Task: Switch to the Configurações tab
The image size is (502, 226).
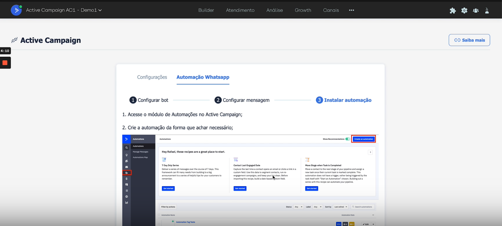Action: pyautogui.click(x=152, y=77)
